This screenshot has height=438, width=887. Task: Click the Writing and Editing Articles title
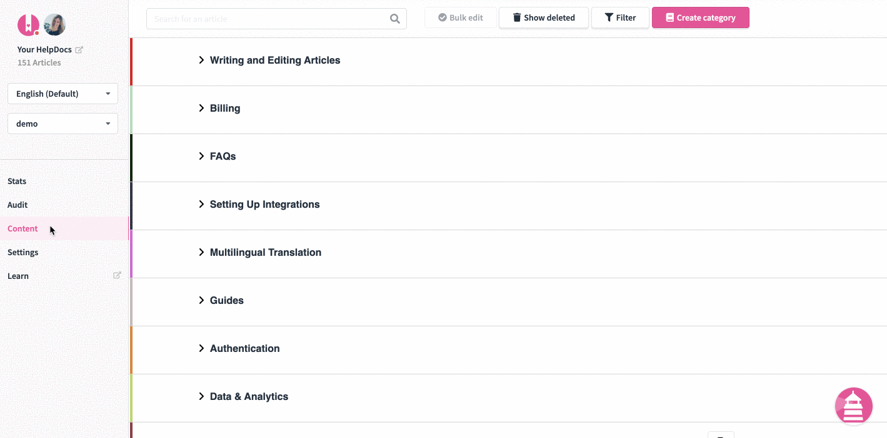[x=275, y=60]
